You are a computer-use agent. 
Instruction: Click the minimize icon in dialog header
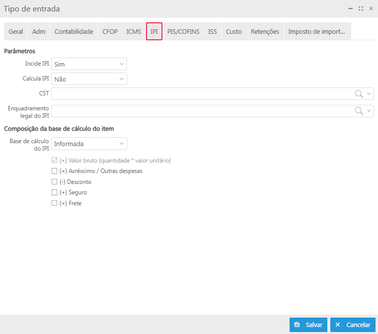click(351, 8)
